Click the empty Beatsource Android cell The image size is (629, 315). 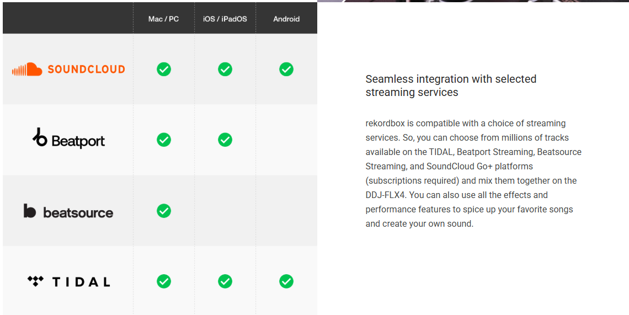coord(286,211)
